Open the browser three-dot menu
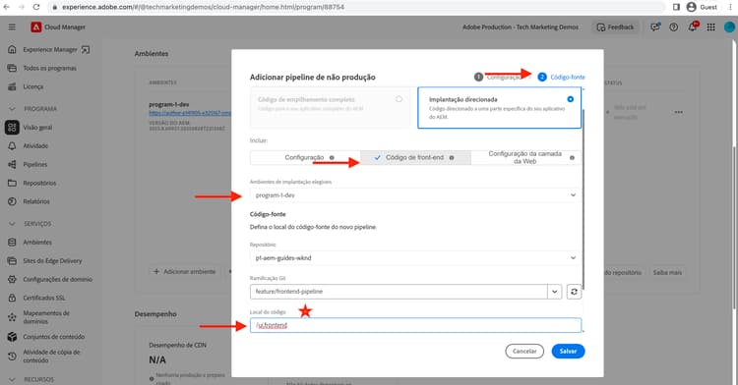The height and width of the screenshot is (385, 738). click(x=730, y=7)
